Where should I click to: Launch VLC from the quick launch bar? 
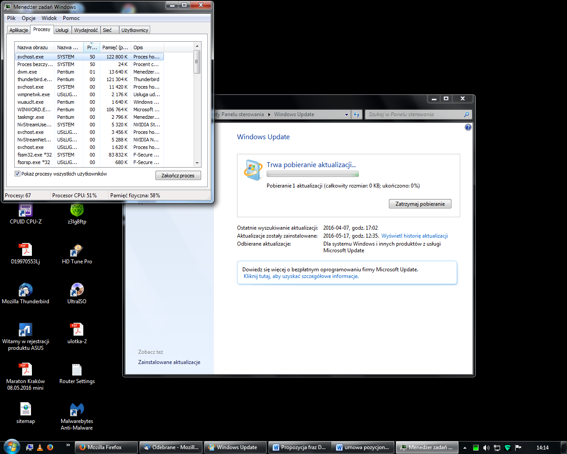click(40, 447)
